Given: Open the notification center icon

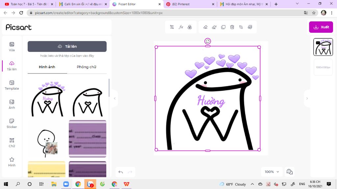Looking at the screenshot, I should (329, 184).
